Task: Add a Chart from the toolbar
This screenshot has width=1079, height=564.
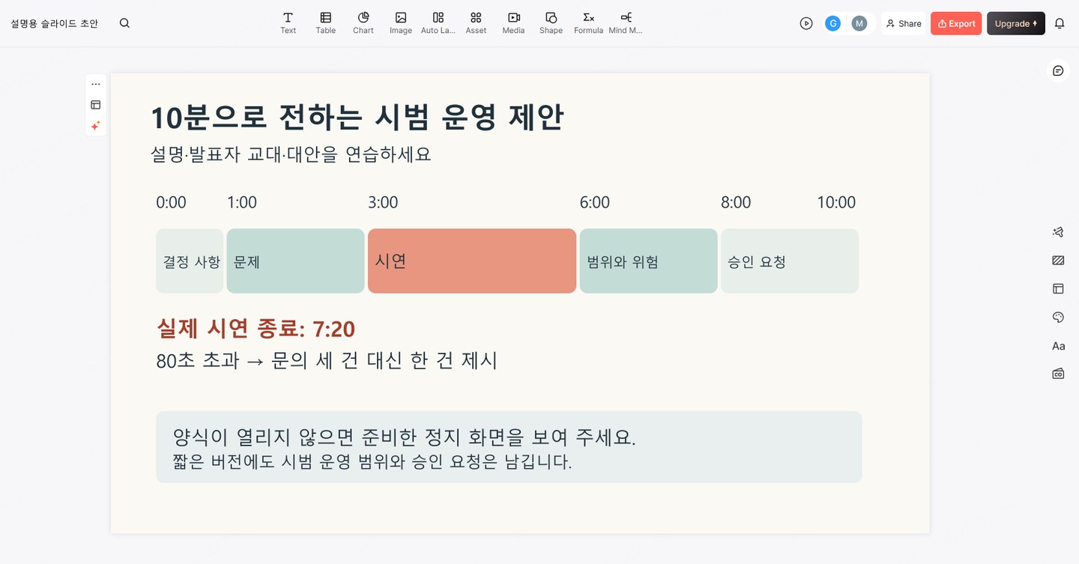Action: coord(363,22)
